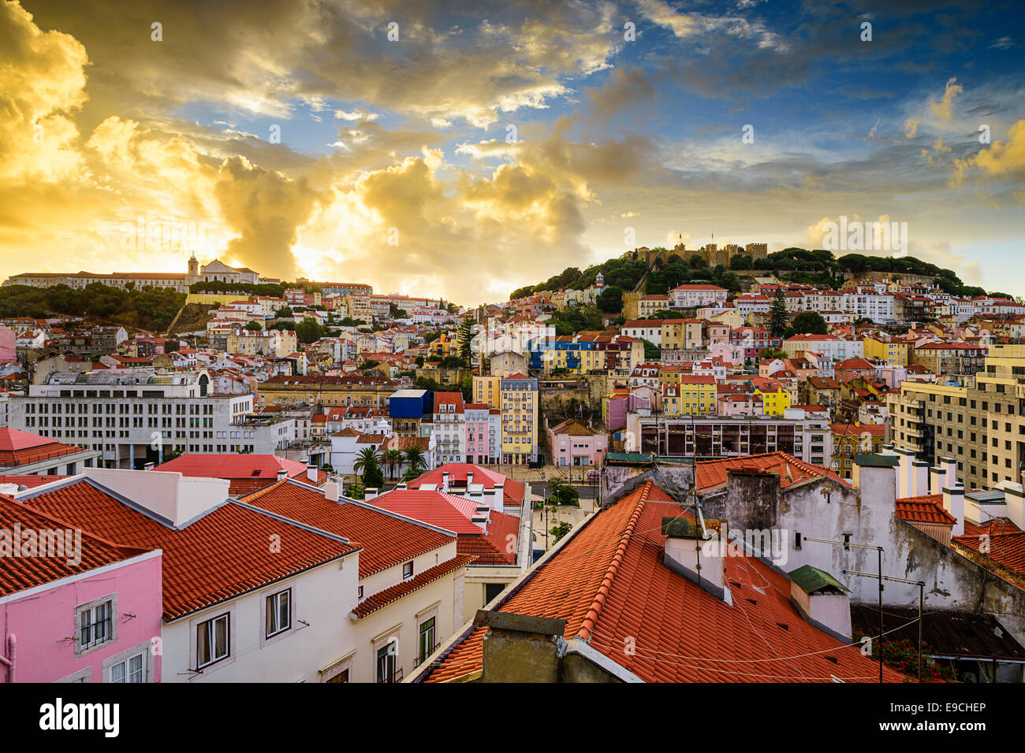The image size is (1025, 753).
Task: Open the www.alamy.com link text
Action: (x=931, y=729)
